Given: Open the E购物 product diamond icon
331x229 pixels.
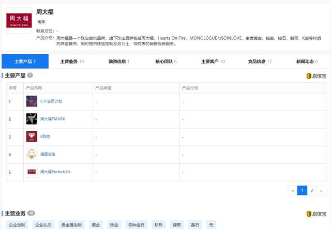Looking at the screenshot, I should click(32, 136).
